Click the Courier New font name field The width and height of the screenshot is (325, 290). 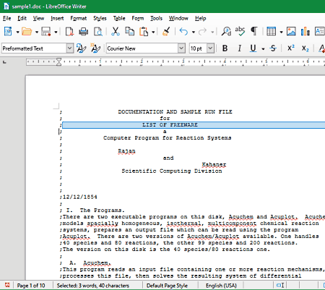point(142,48)
